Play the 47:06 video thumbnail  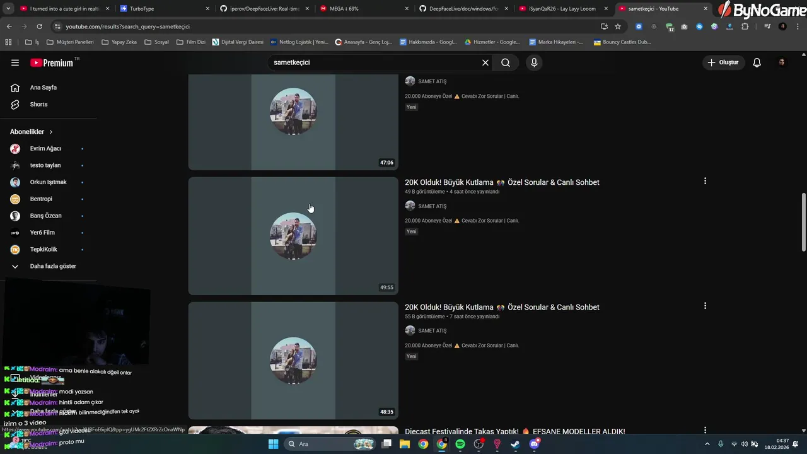pos(293,122)
